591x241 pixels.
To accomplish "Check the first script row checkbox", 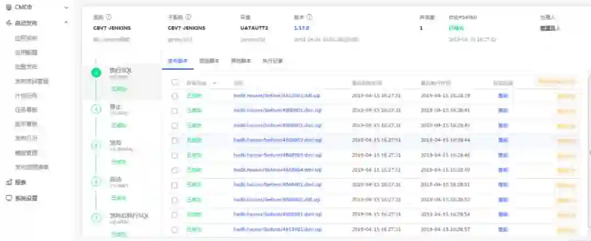I will coord(175,96).
